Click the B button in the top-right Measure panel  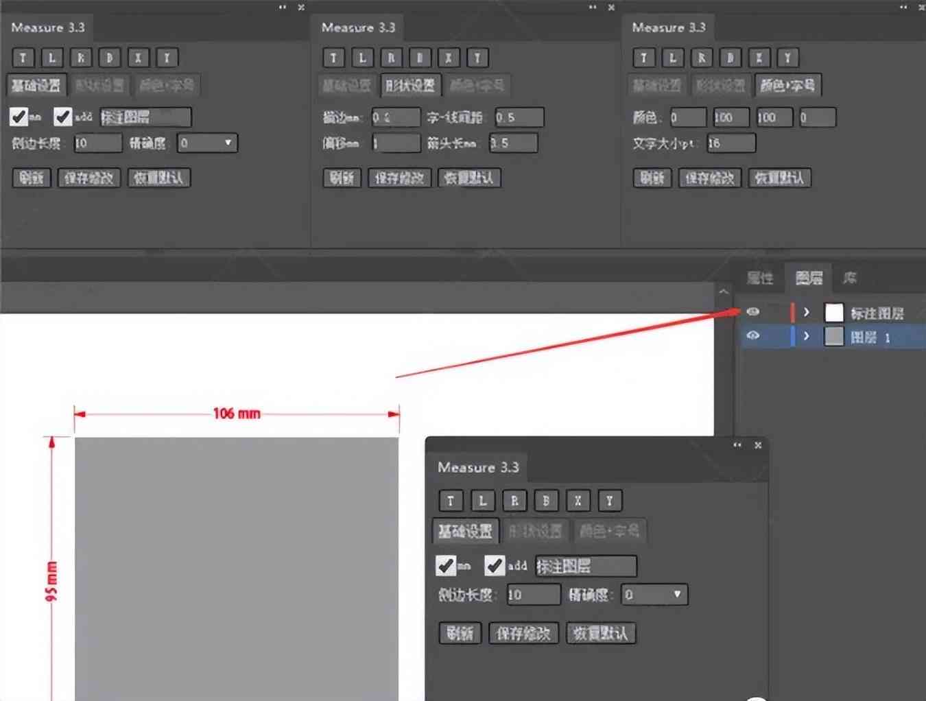[x=730, y=58]
